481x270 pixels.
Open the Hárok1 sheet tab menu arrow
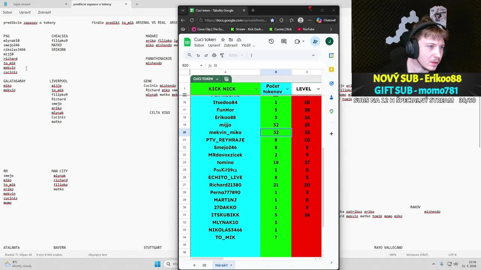[231, 265]
